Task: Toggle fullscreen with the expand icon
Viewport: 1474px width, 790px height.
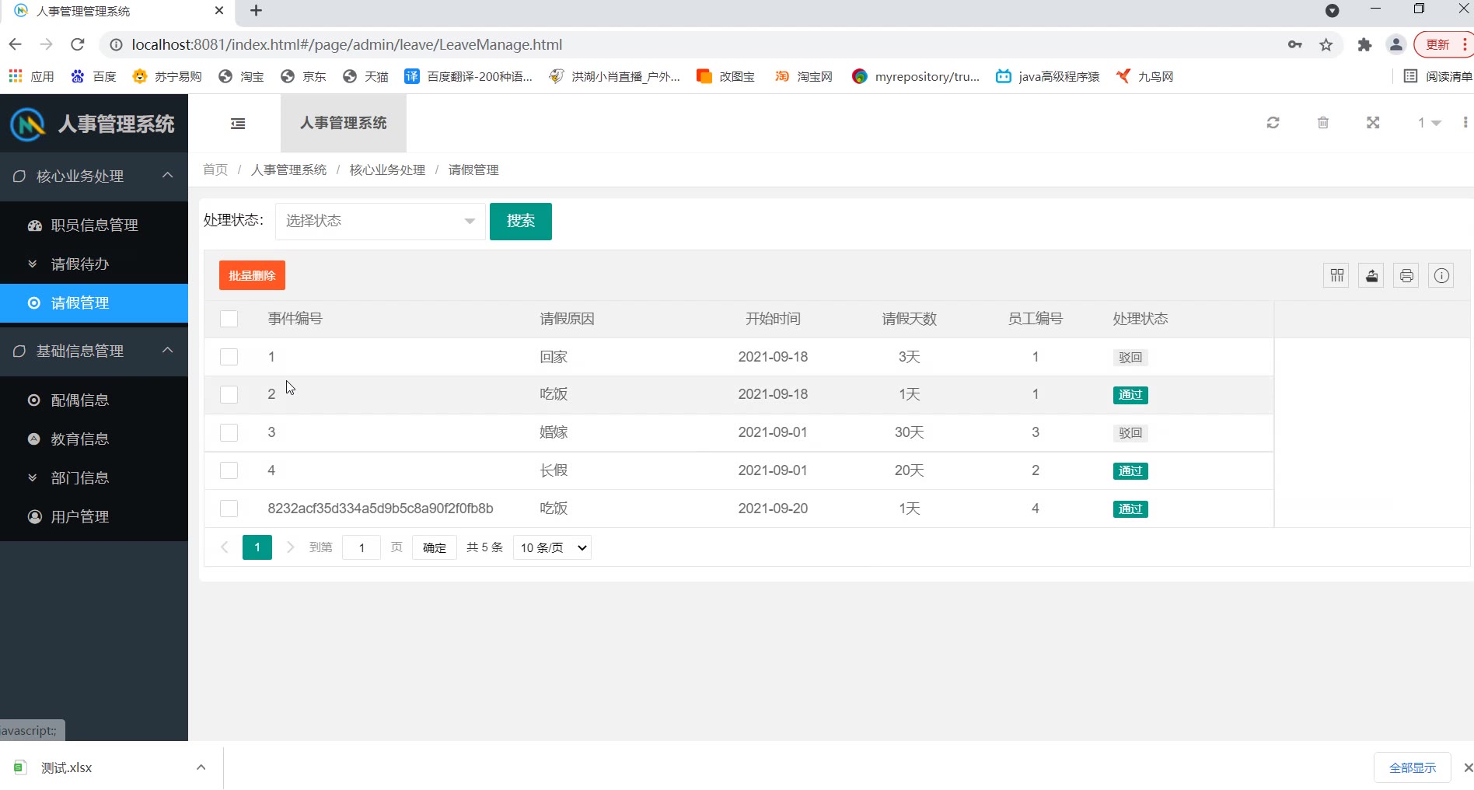Action: pyautogui.click(x=1373, y=123)
